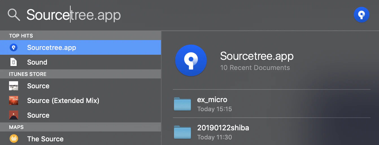Screen dimensions: 379x145
Task: Select The Source maps result
Action: [80, 139]
